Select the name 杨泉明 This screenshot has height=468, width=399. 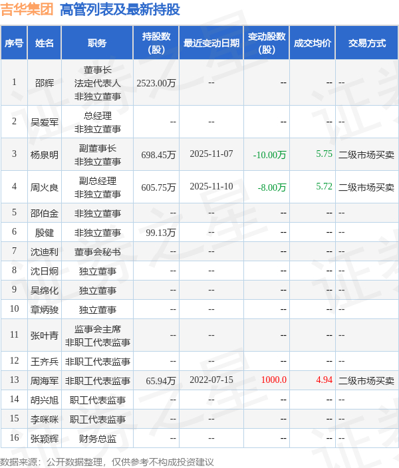tap(45, 155)
